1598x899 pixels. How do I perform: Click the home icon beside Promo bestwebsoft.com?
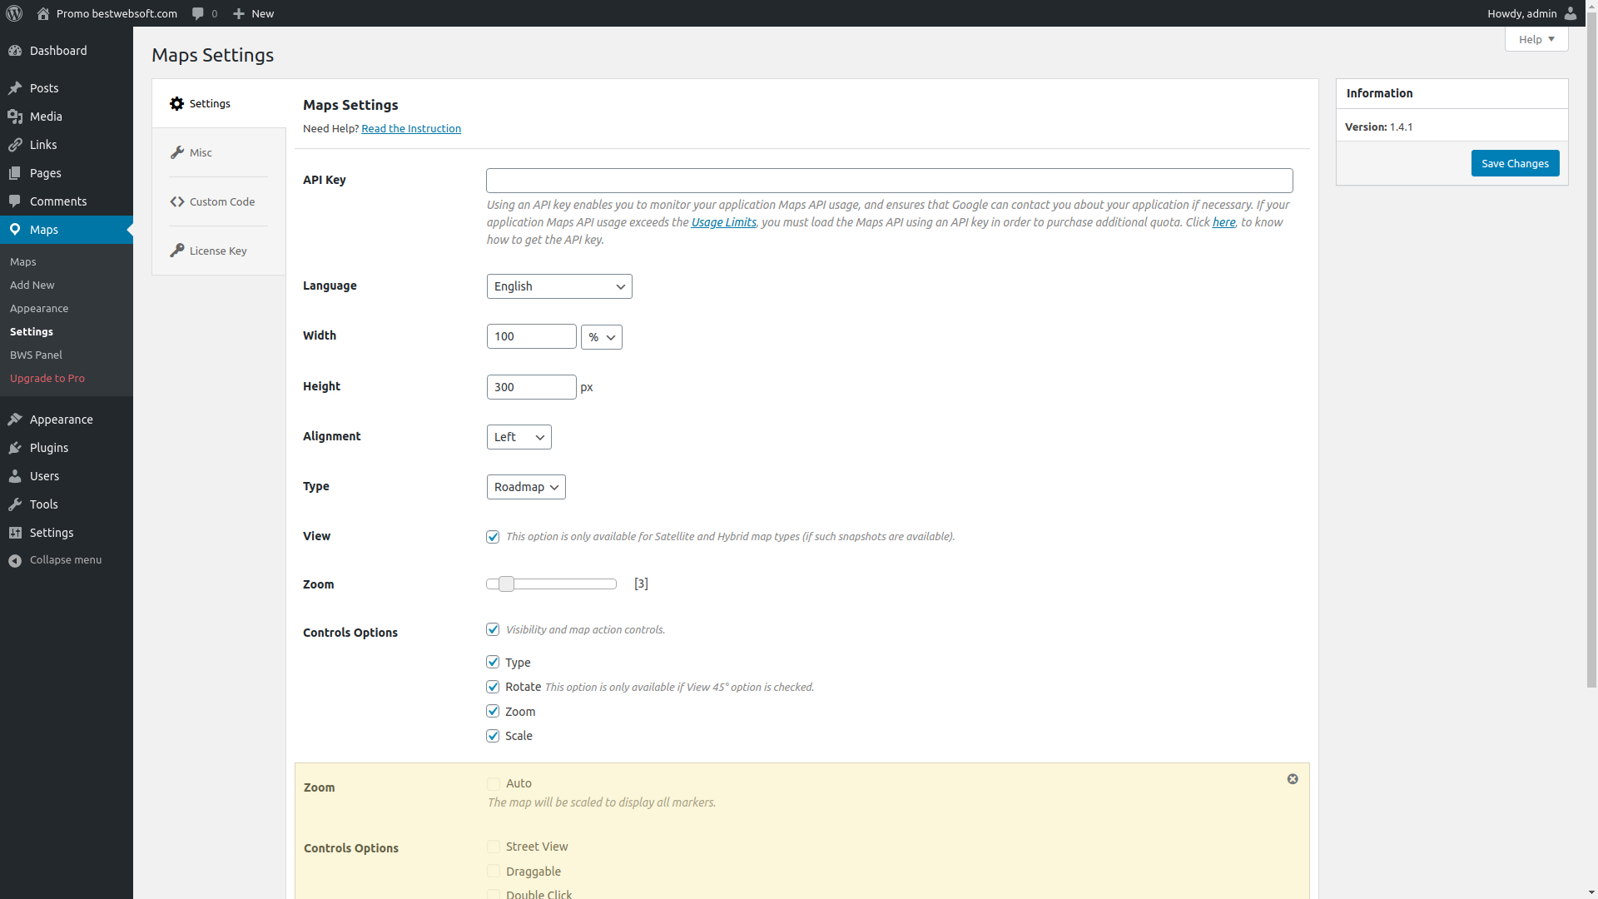(43, 13)
